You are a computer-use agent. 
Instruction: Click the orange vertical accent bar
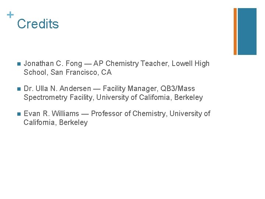click(x=235, y=31)
